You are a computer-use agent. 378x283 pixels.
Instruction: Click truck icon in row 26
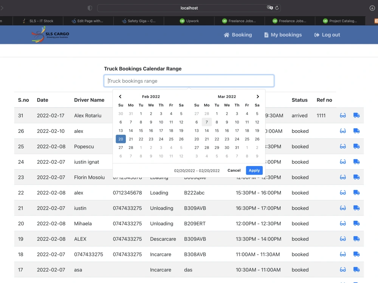pos(356,131)
